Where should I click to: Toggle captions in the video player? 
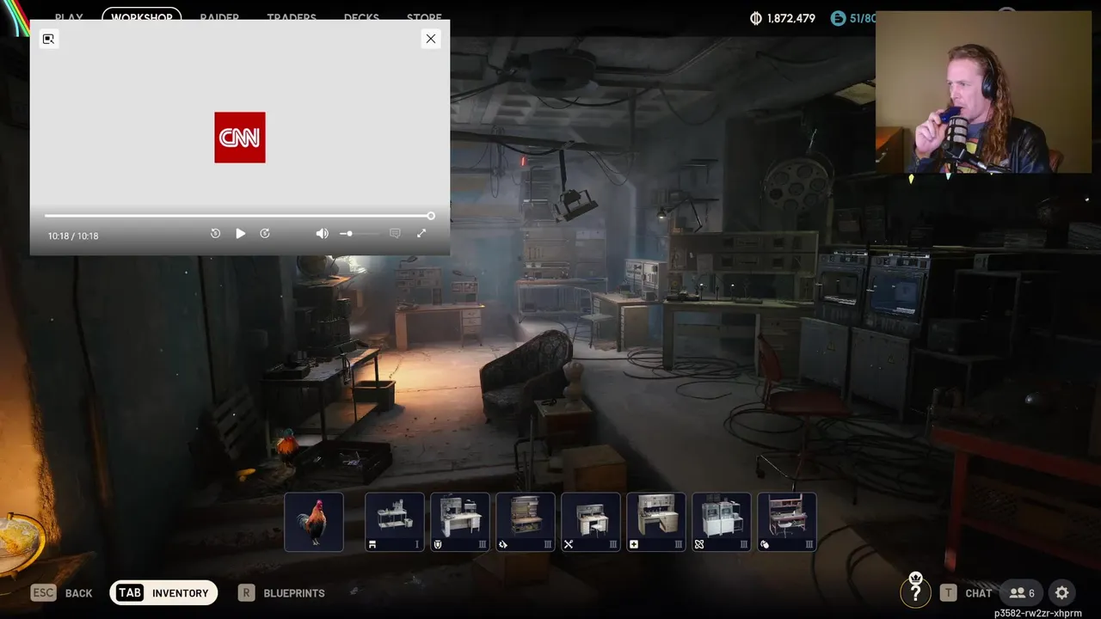click(x=395, y=233)
